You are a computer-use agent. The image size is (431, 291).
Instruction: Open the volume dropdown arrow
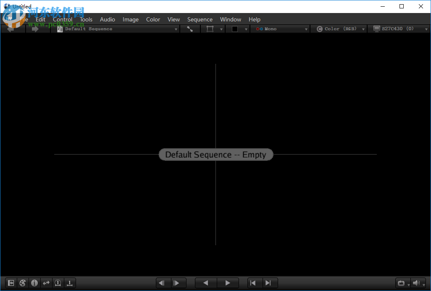[x=423, y=285]
